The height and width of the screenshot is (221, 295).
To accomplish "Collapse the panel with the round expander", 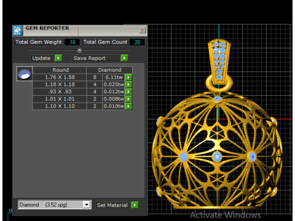I will pyautogui.click(x=79, y=50).
